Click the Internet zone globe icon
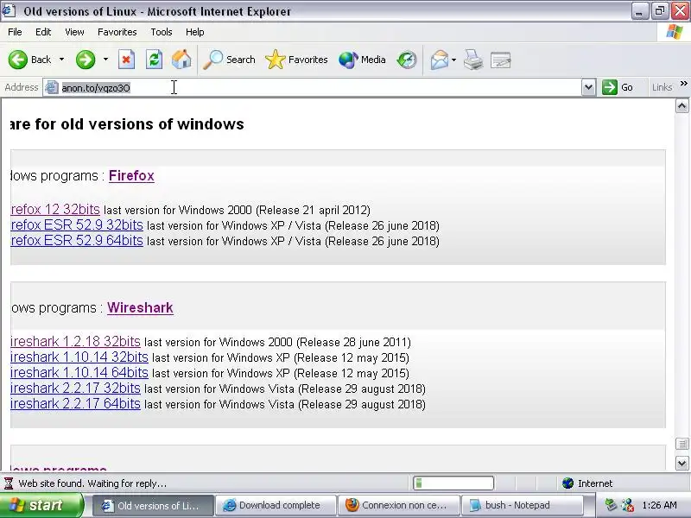 pyautogui.click(x=567, y=483)
